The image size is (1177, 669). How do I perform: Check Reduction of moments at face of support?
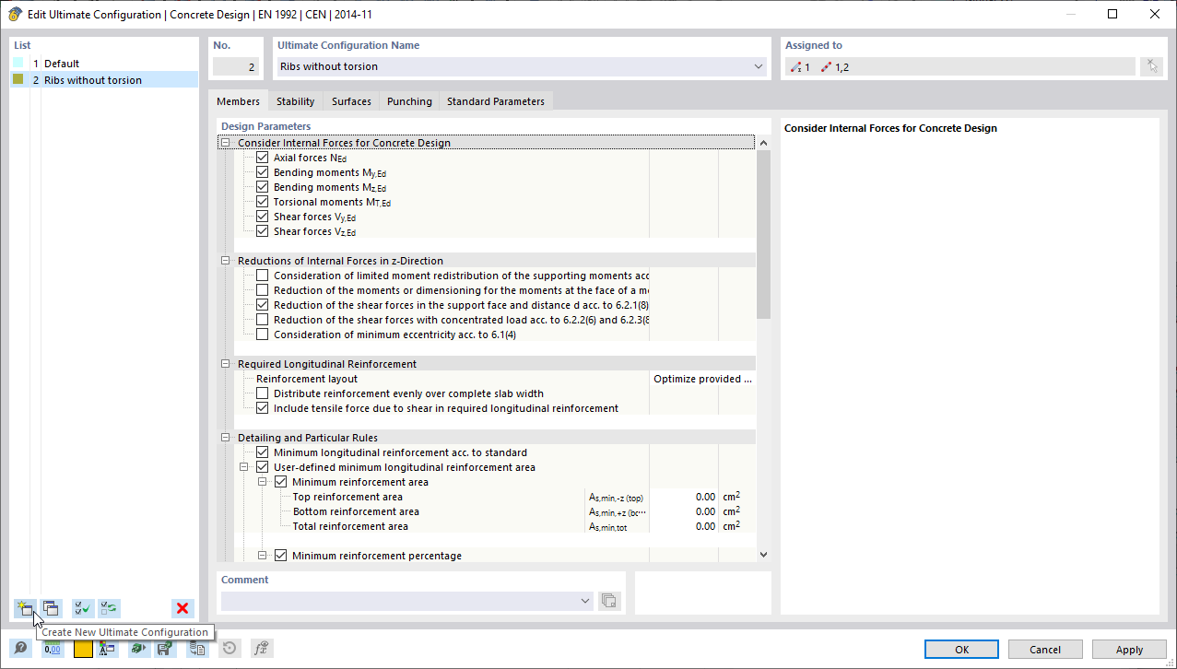(263, 290)
